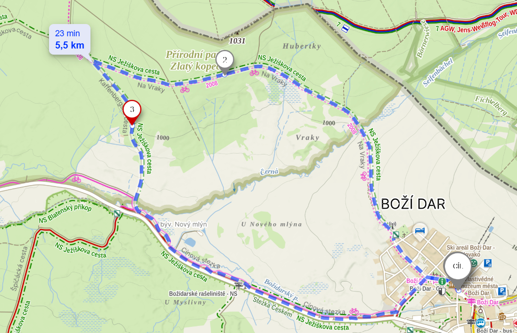The image size is (517, 333).
Task: Click the green smiley face icon
Action: pyautogui.click(x=474, y=263)
